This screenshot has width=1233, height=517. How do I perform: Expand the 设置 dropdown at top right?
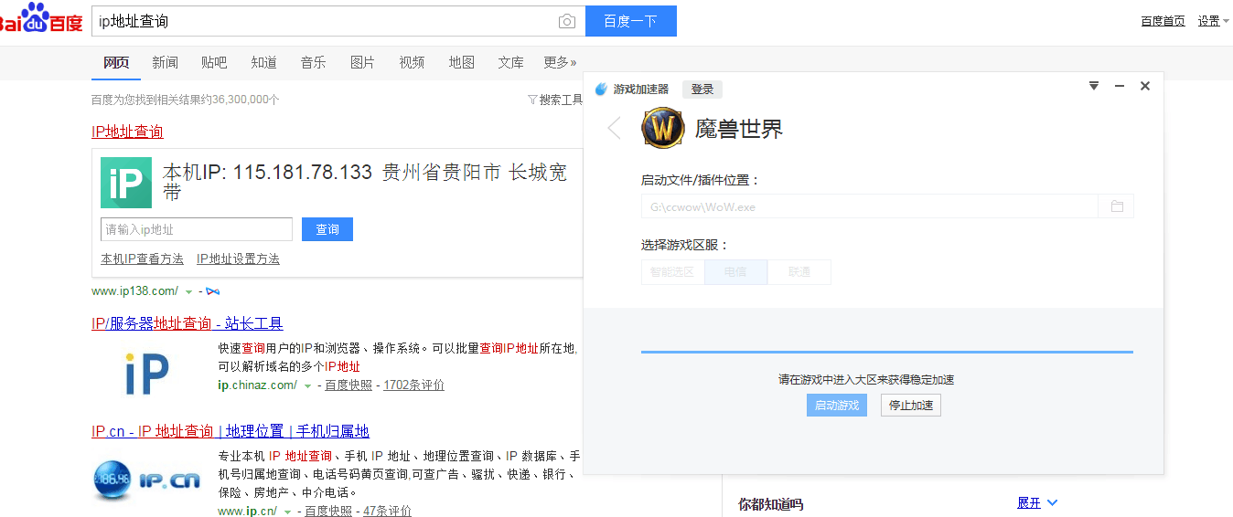(x=1213, y=21)
